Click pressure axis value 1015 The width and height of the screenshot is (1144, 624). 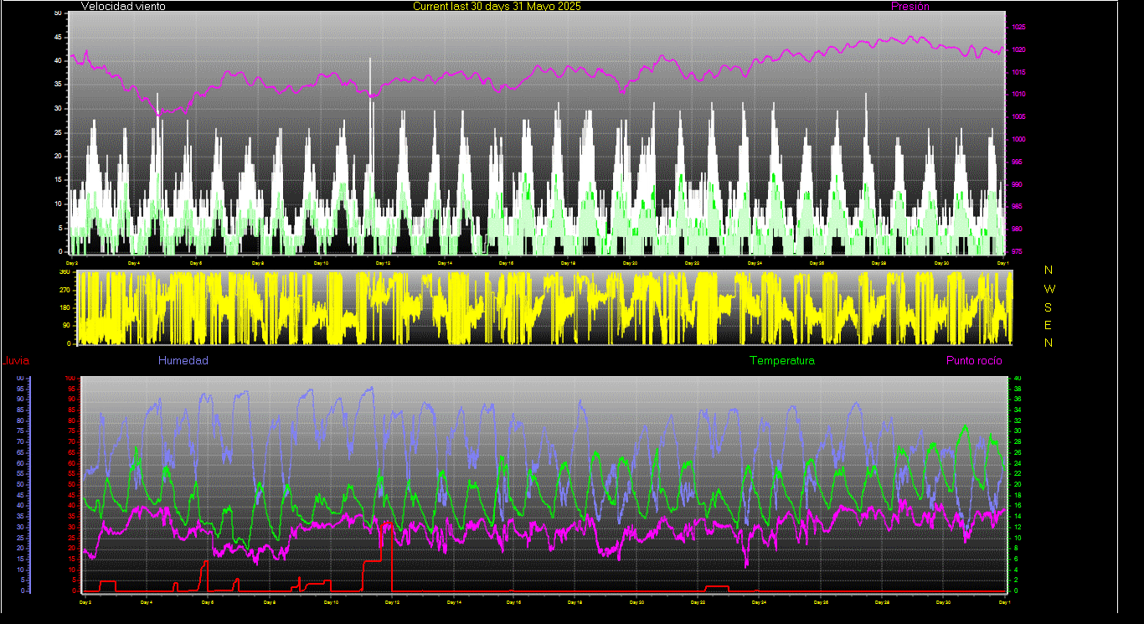click(1018, 73)
